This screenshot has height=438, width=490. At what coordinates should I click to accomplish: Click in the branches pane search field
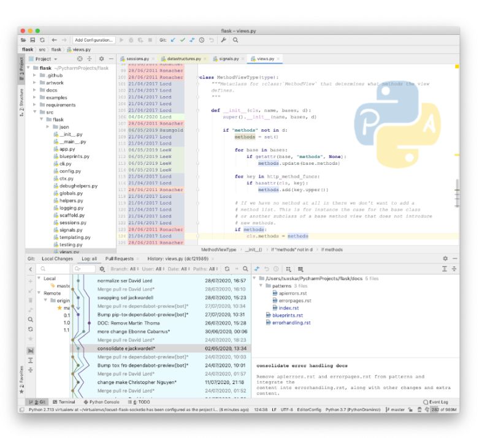(54, 269)
